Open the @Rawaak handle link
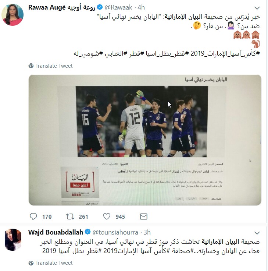This screenshot has height=271, width=268. point(118,7)
